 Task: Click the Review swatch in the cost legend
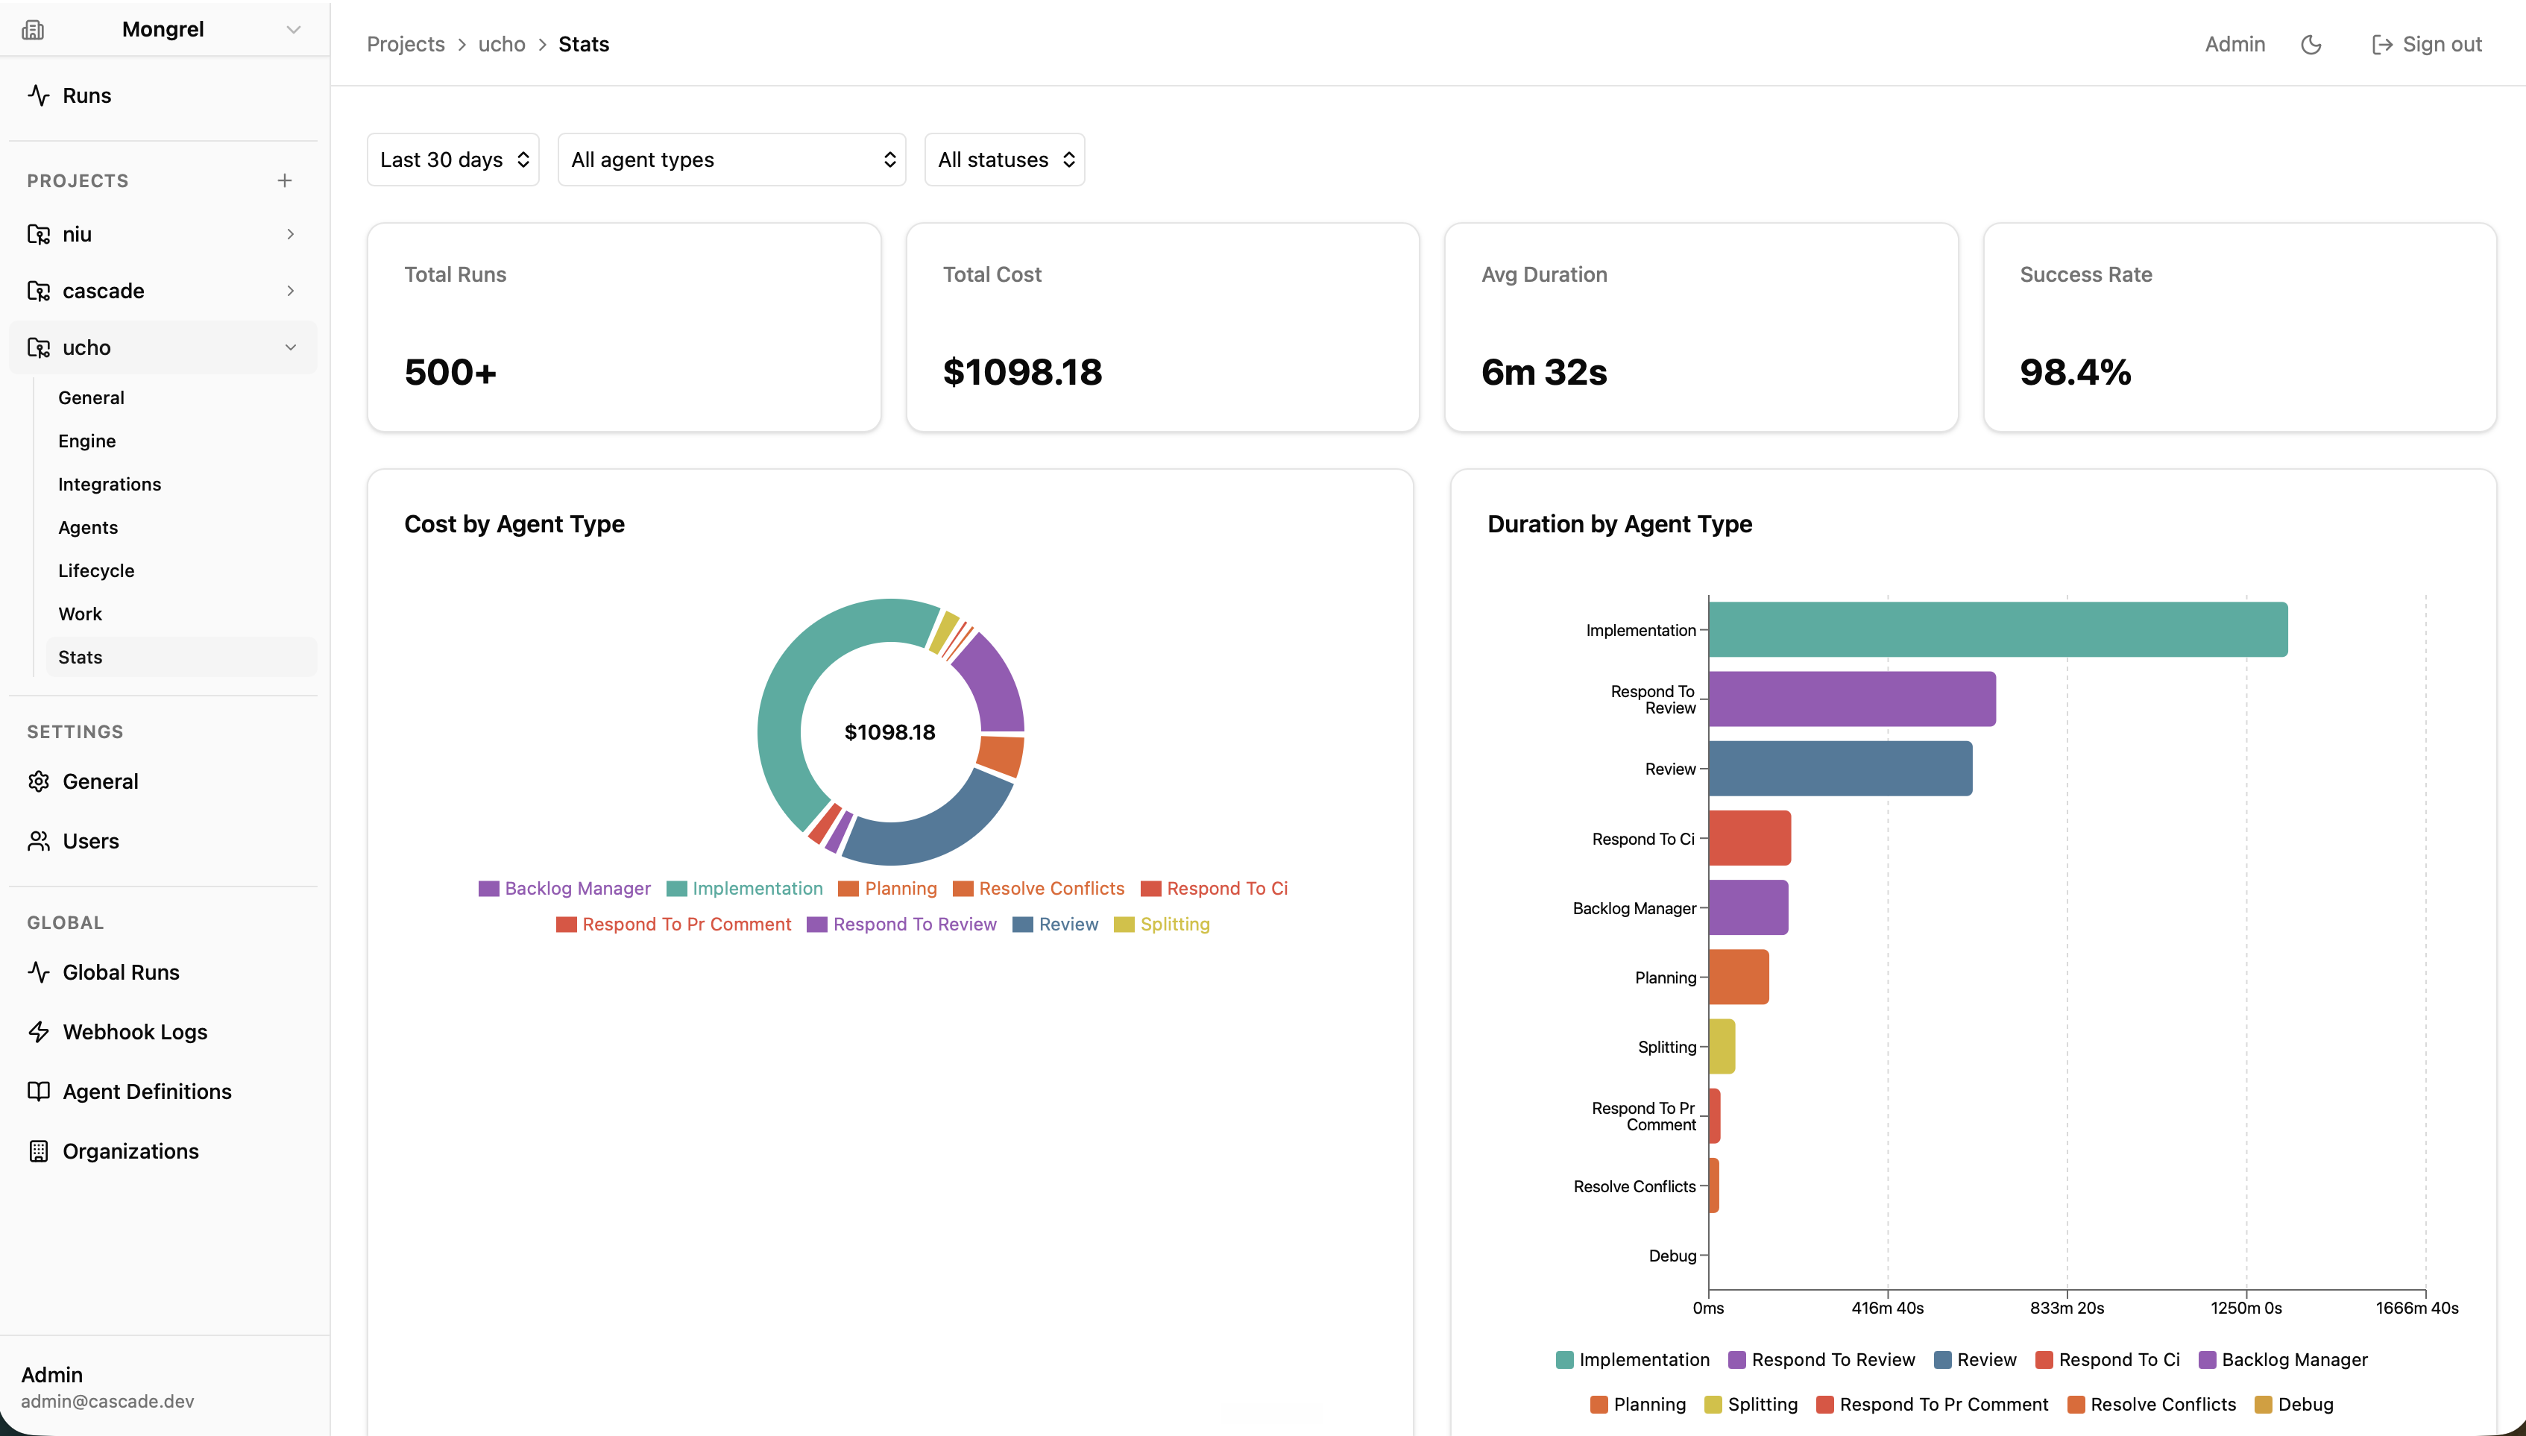1022,925
